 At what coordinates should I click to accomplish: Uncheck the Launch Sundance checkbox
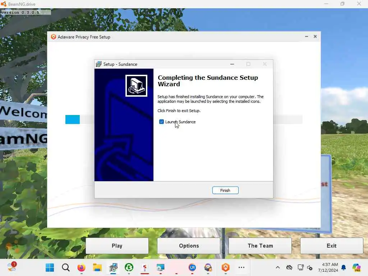point(161,121)
